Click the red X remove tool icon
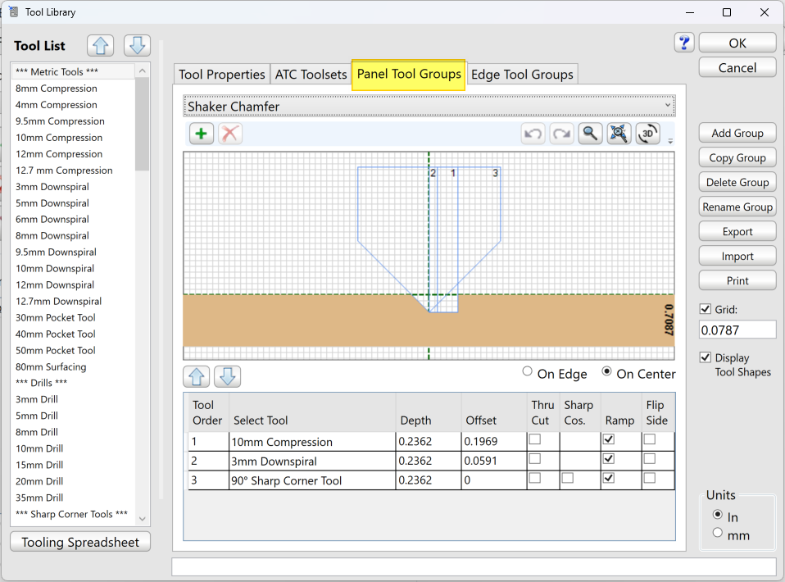The height and width of the screenshot is (582, 785). click(230, 134)
